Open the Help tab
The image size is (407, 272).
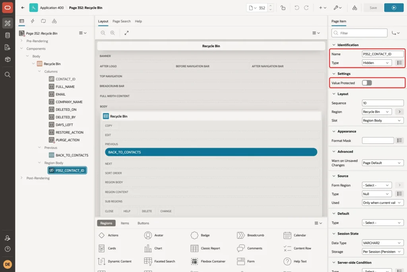click(138, 21)
